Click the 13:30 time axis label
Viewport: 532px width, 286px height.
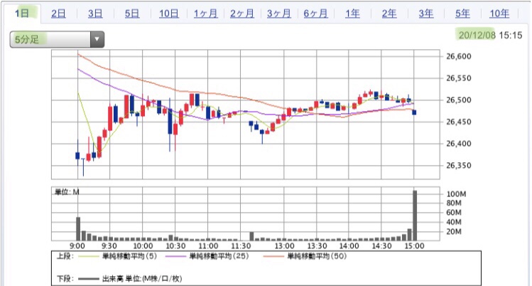click(317, 246)
